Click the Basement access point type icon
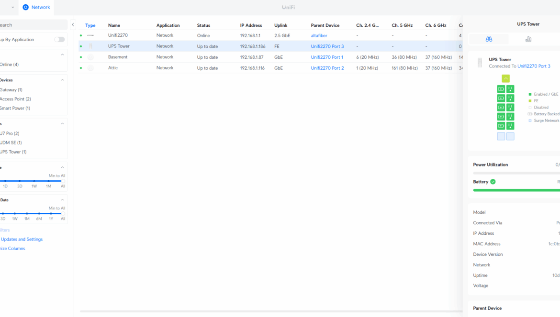The image size is (560, 317). click(90, 57)
